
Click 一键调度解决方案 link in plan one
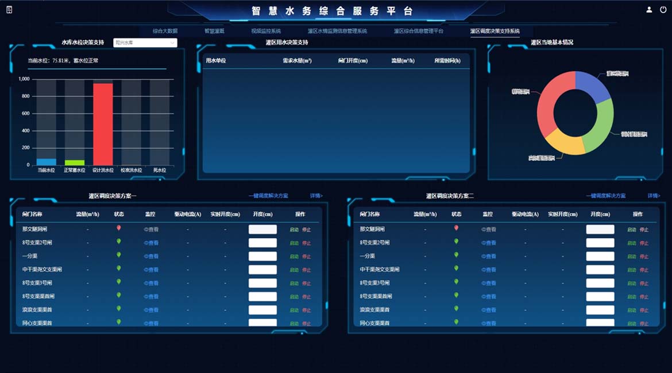tap(268, 196)
